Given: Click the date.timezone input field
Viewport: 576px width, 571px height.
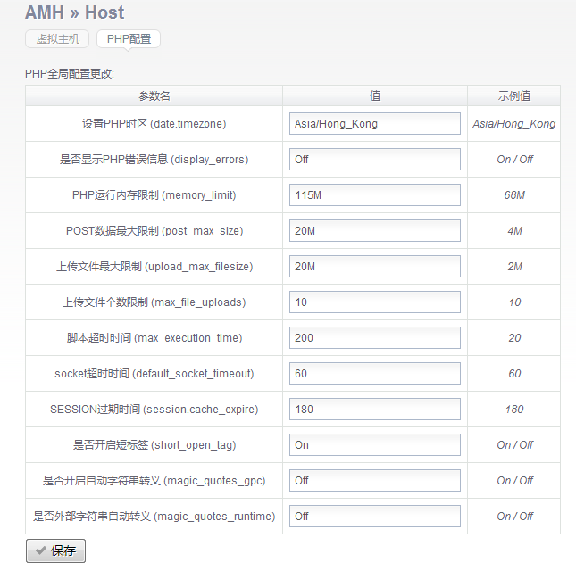Looking at the screenshot, I should pos(374,124).
